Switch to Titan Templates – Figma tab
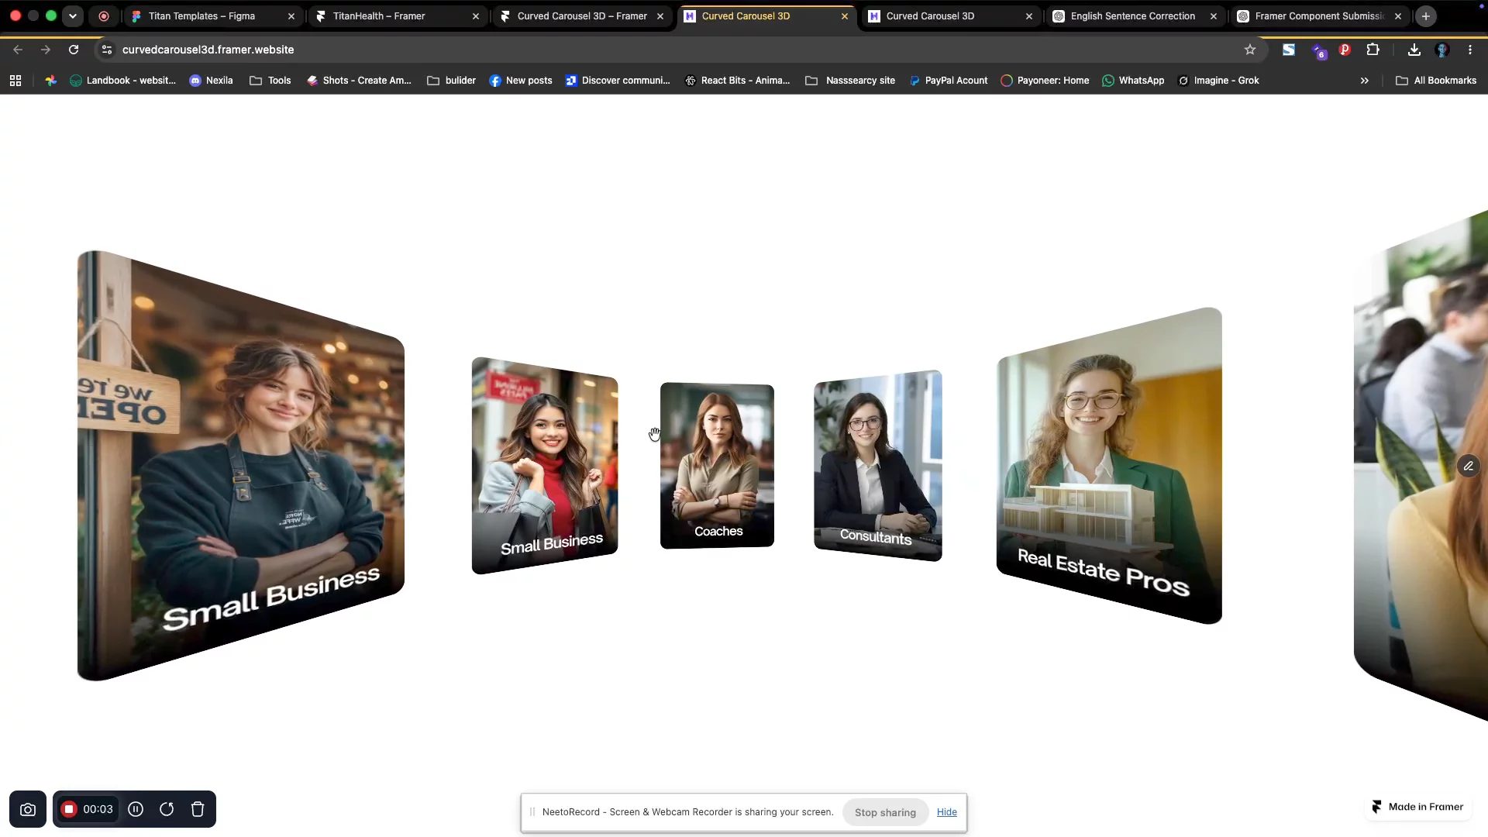 click(x=213, y=16)
